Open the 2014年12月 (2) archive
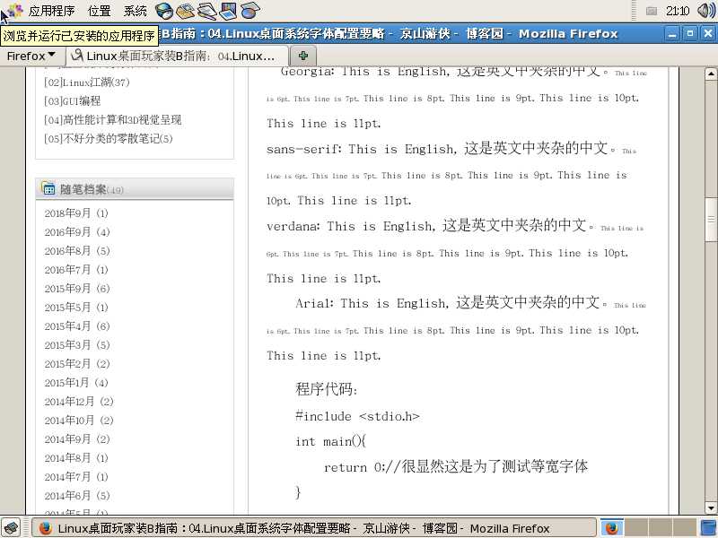718x538 pixels. [x=79, y=401]
